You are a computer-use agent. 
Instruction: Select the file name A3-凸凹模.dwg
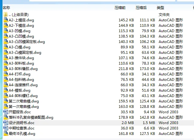pos(21,36)
